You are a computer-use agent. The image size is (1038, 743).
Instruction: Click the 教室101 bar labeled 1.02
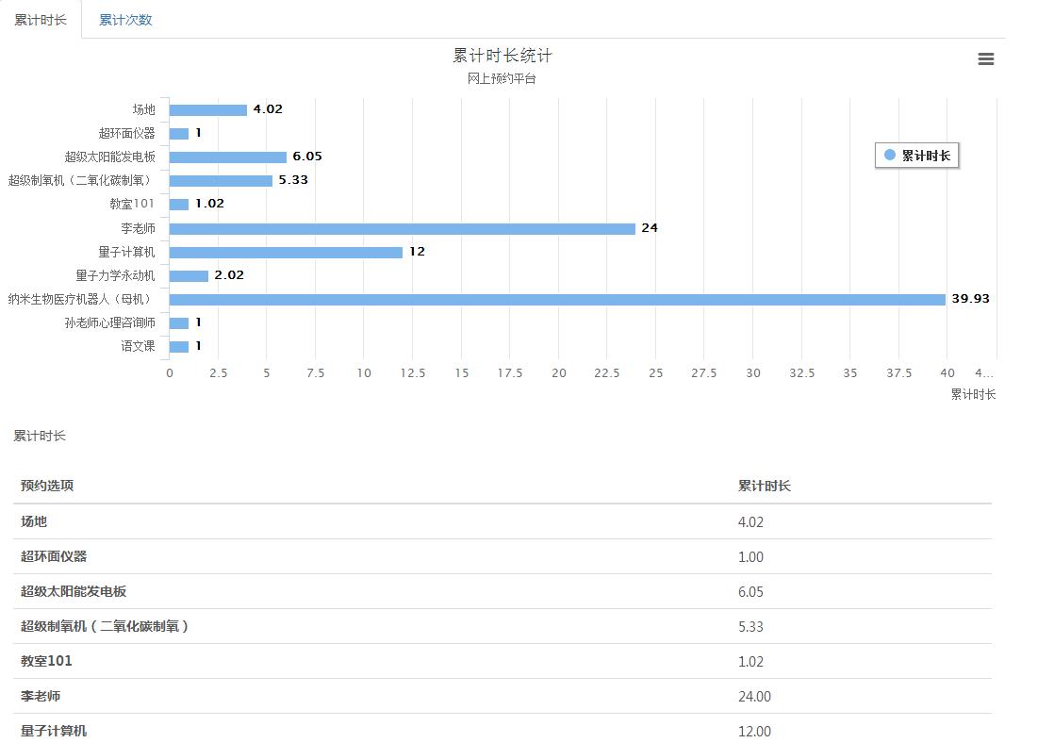(179, 205)
